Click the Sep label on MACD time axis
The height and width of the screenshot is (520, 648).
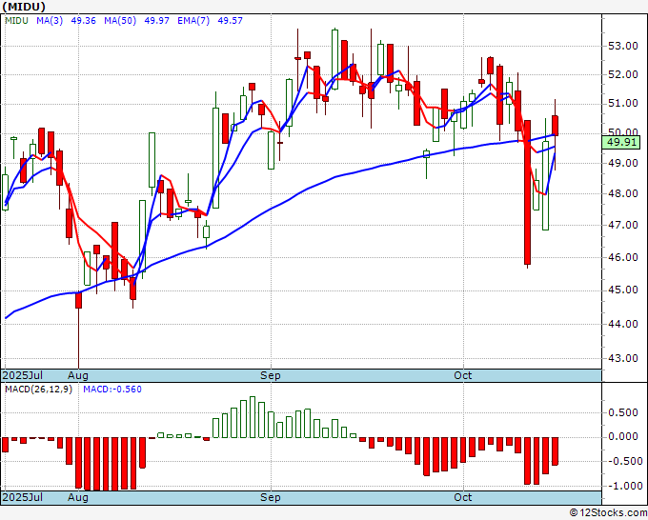(x=271, y=497)
